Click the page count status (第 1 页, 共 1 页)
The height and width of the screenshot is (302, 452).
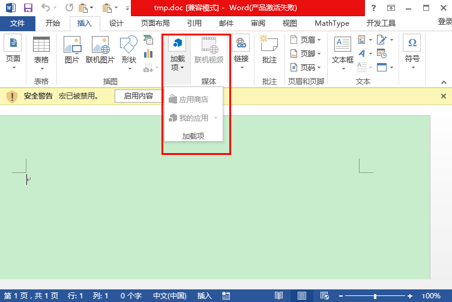[x=31, y=295]
